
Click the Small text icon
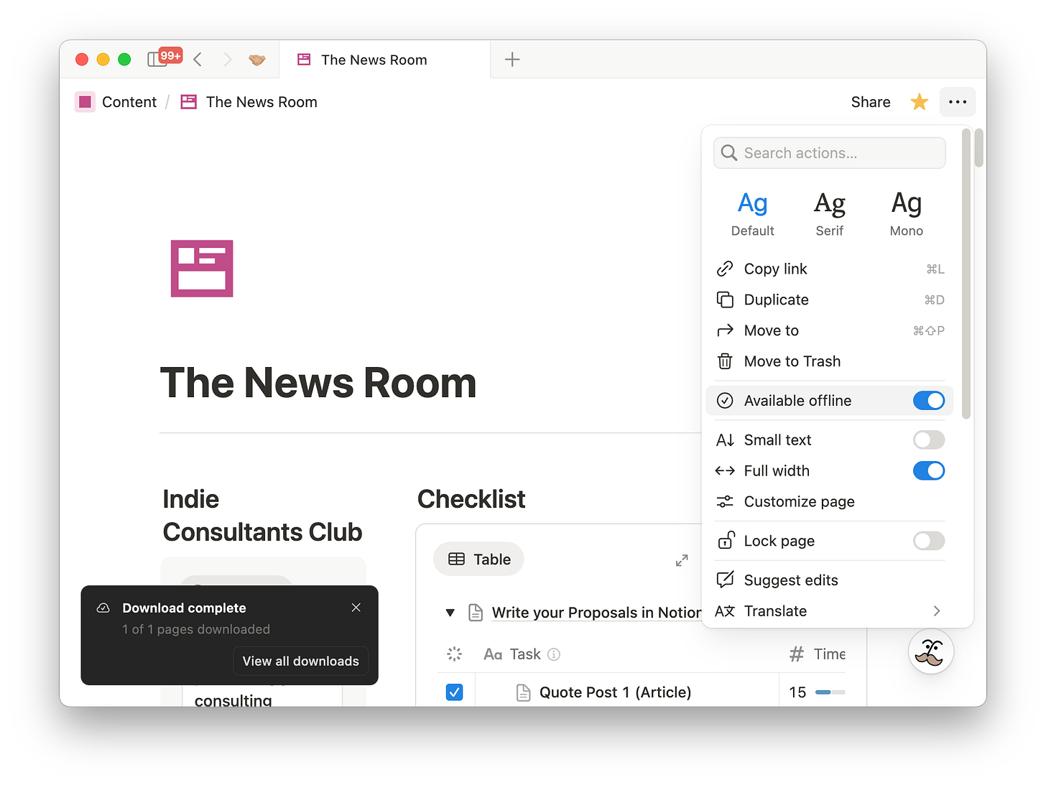(x=725, y=440)
